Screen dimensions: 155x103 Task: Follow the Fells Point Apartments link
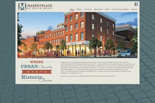pyautogui.click(x=68, y=76)
